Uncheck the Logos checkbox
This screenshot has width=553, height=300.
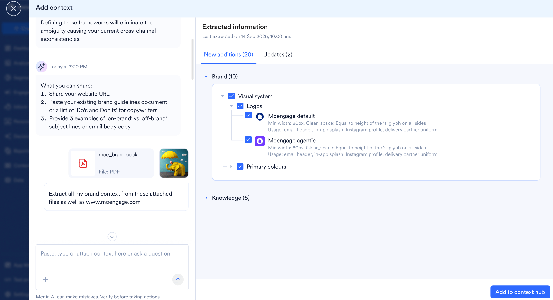[240, 106]
